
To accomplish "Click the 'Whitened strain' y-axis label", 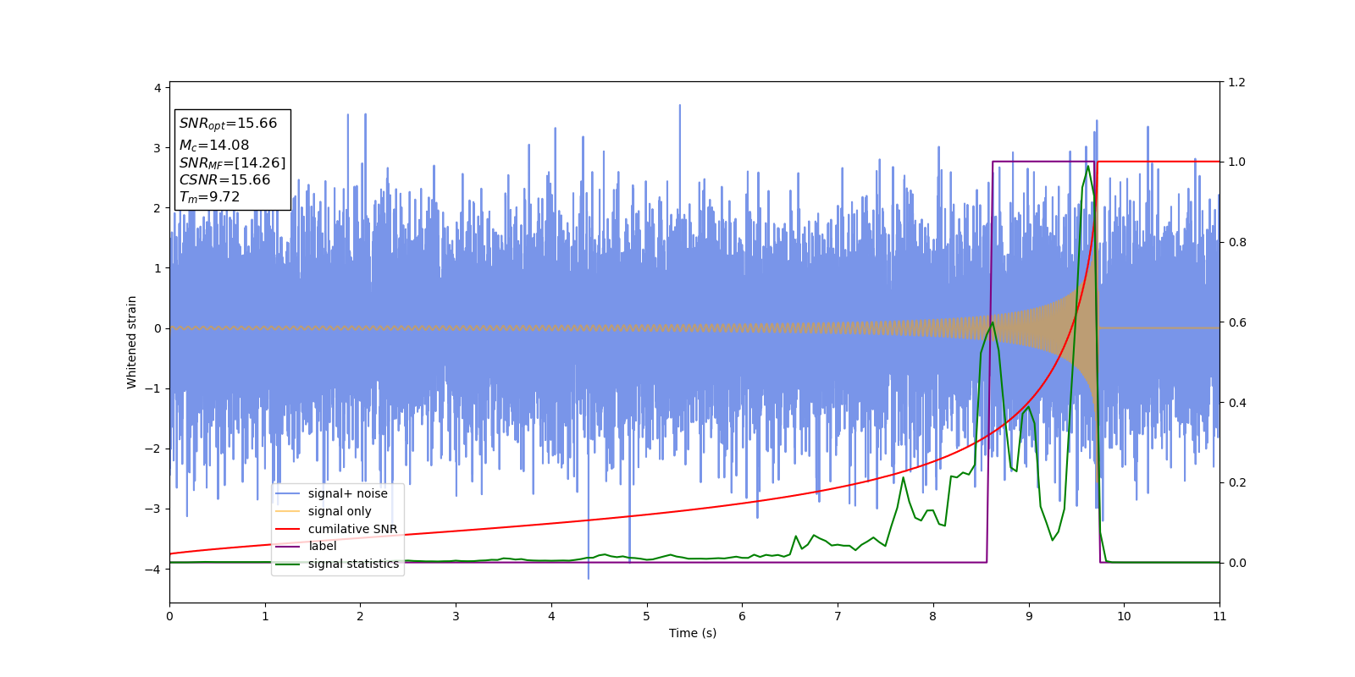I will [132, 342].
